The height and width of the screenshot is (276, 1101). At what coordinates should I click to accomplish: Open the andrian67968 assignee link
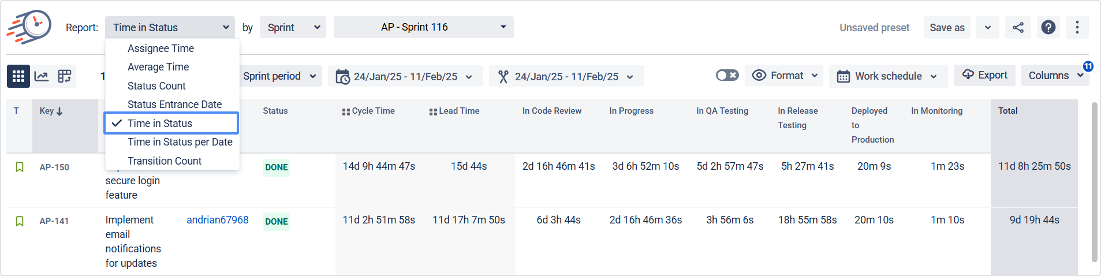218,220
